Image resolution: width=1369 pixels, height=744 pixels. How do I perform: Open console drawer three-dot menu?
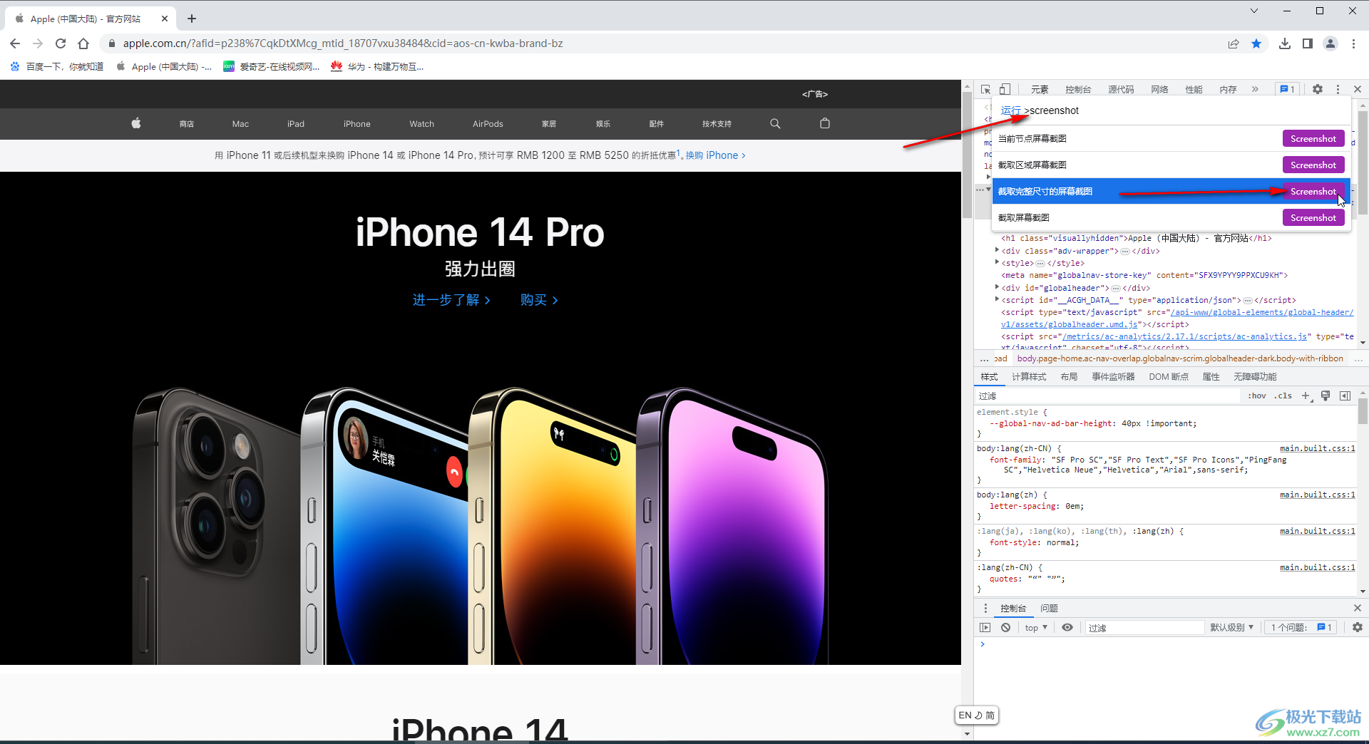tap(985, 608)
